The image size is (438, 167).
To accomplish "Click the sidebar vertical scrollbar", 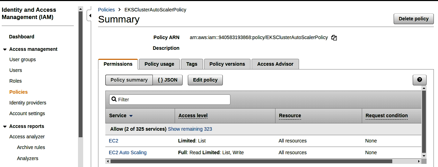I will click(x=80, y=74).
